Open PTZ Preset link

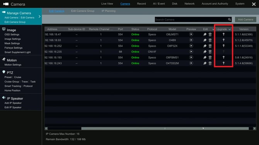(x=8, y=77)
